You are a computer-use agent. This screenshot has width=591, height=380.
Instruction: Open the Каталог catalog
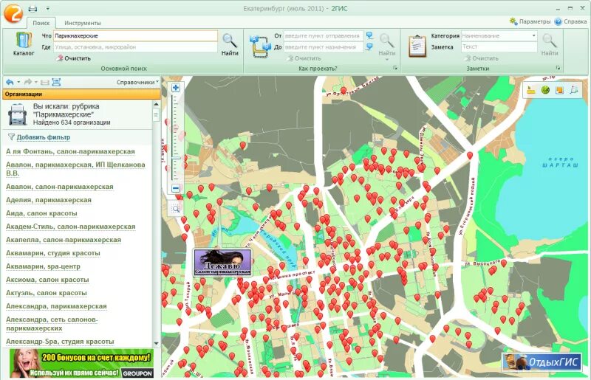(24, 44)
